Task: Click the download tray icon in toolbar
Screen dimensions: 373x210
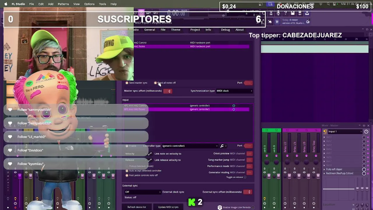Action: (307, 13)
